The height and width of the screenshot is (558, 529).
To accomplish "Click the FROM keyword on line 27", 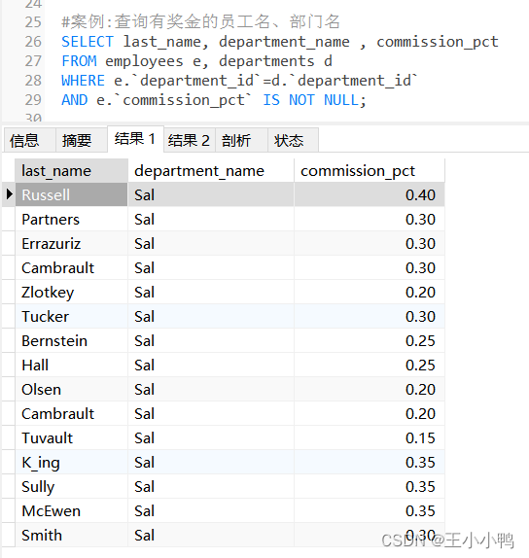I will (79, 61).
